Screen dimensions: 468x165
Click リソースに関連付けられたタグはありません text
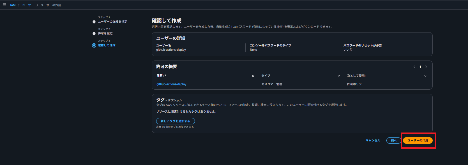pyautogui.click(x=186, y=111)
